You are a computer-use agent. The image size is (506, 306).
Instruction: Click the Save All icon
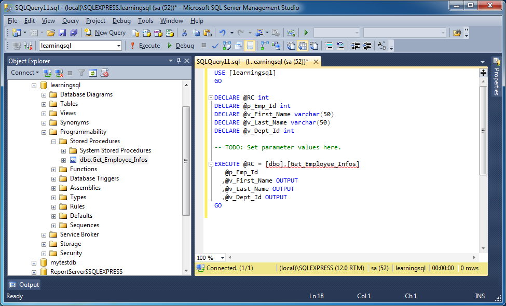pos(74,33)
